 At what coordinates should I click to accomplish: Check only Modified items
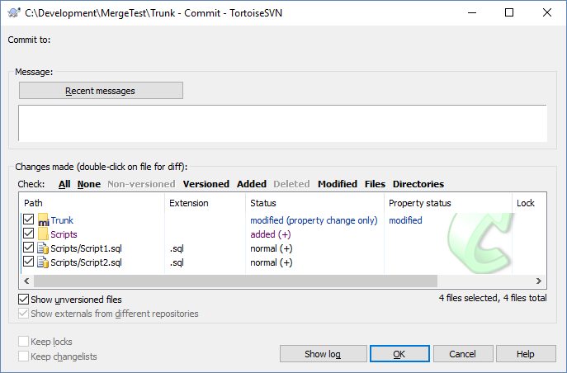pyautogui.click(x=337, y=184)
